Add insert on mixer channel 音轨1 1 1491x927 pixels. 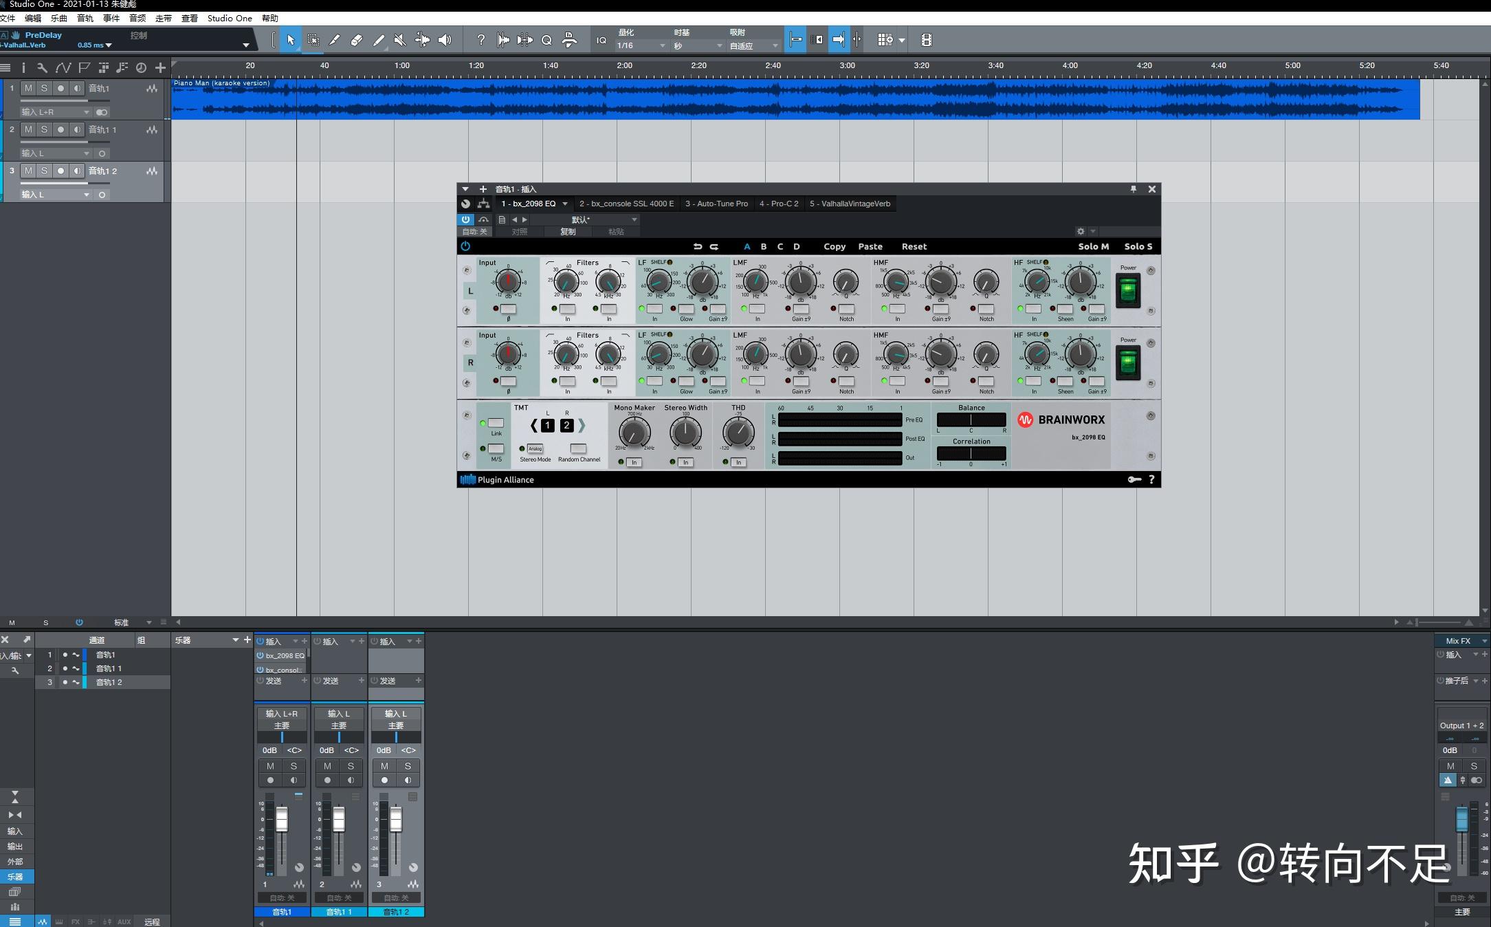[x=362, y=641]
